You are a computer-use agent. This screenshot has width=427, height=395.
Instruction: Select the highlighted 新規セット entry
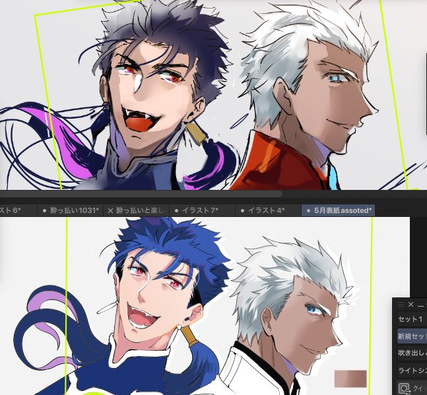412,336
